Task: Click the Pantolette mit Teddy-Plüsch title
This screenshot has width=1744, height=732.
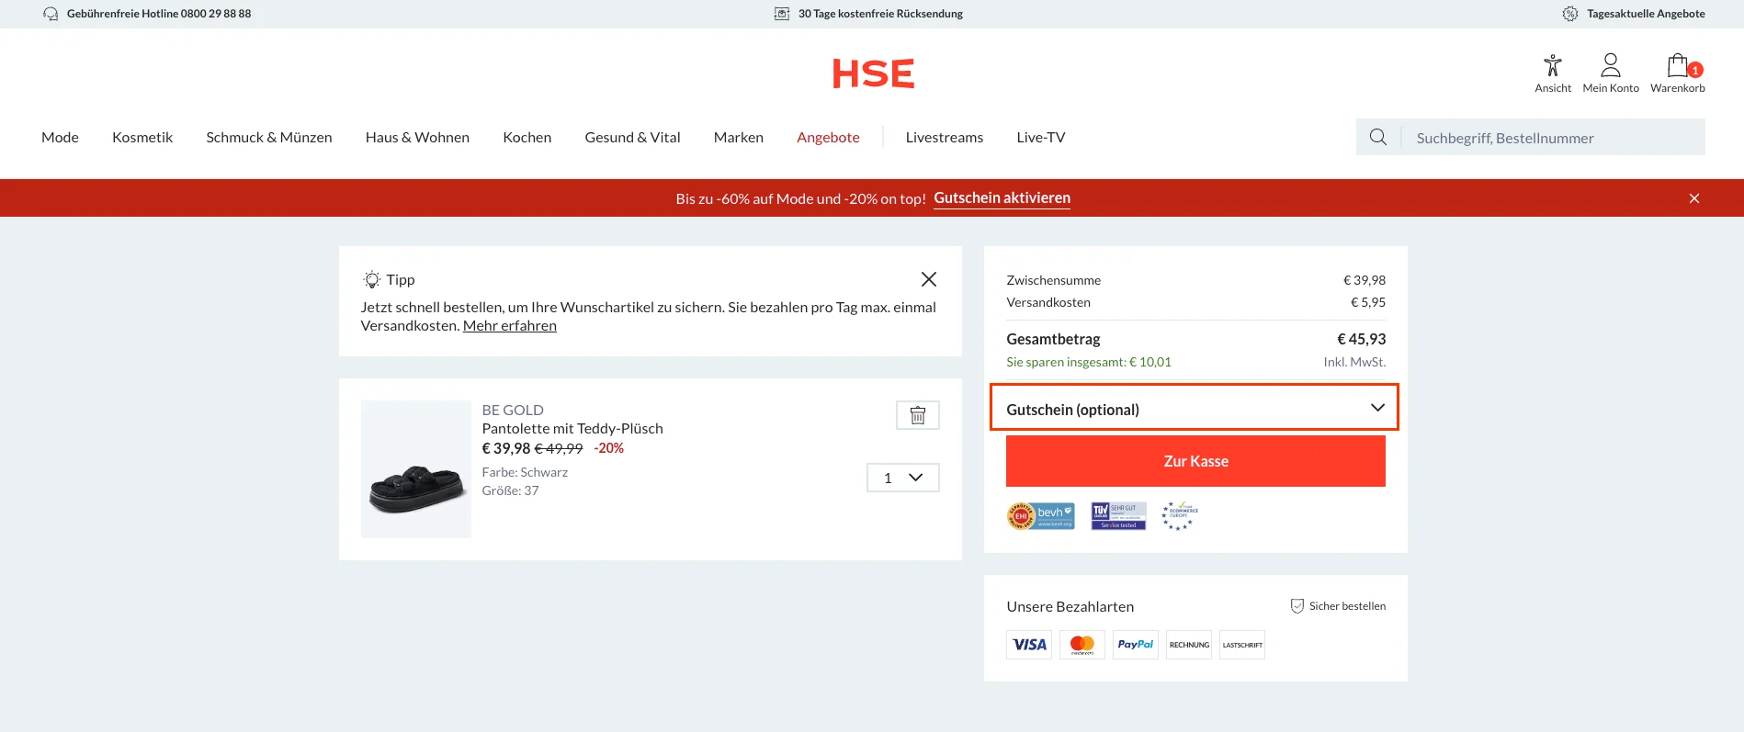Action: point(572,428)
